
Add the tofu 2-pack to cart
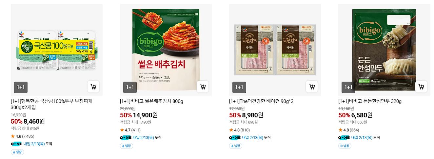tap(93, 87)
